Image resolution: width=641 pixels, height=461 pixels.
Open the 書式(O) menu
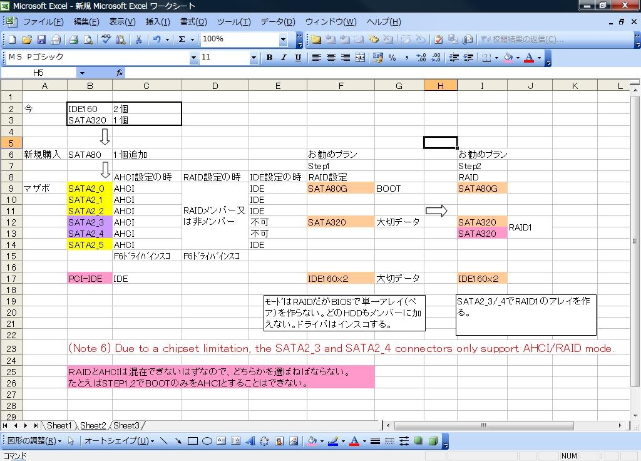pos(193,22)
